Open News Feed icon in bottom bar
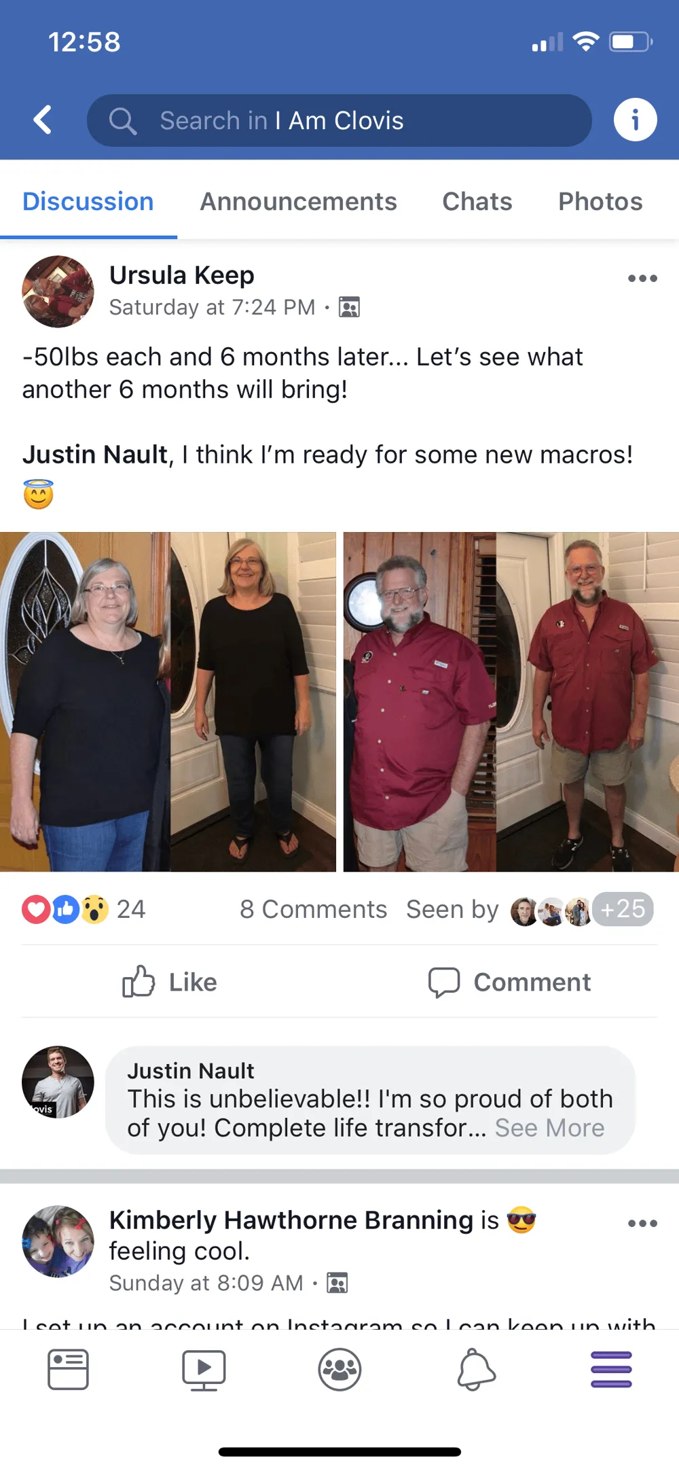Screen dimensions: 679x1471 pos(68,1369)
